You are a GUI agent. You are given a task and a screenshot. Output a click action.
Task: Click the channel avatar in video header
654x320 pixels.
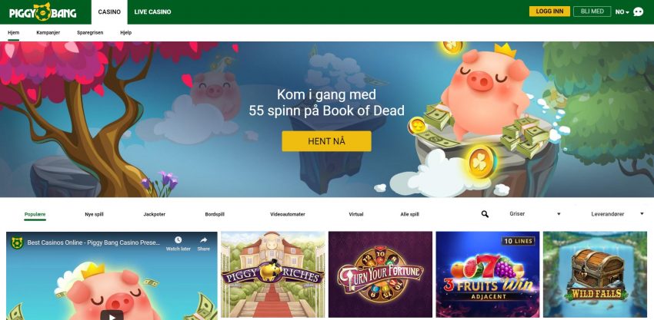point(17,242)
